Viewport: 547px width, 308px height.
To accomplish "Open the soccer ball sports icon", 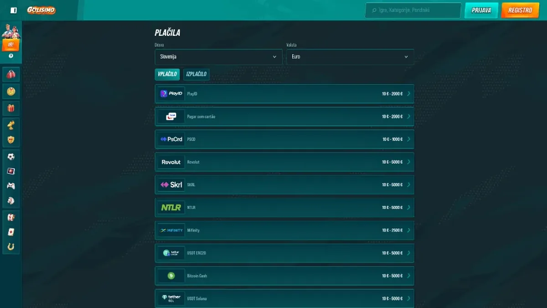I will [x=11, y=157].
